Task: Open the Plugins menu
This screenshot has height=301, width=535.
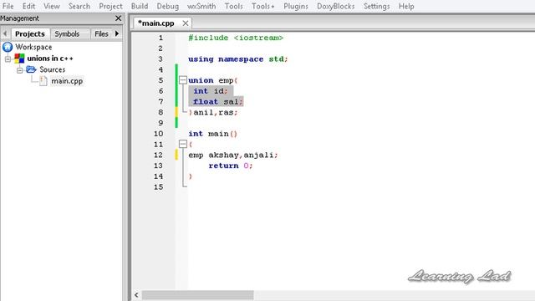Action: click(x=296, y=6)
